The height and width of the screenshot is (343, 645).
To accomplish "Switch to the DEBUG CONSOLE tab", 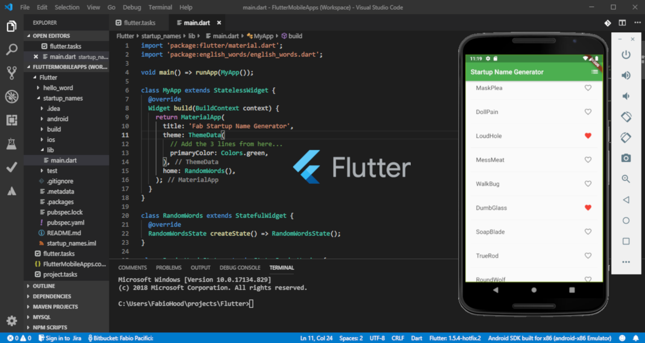I will pos(240,267).
